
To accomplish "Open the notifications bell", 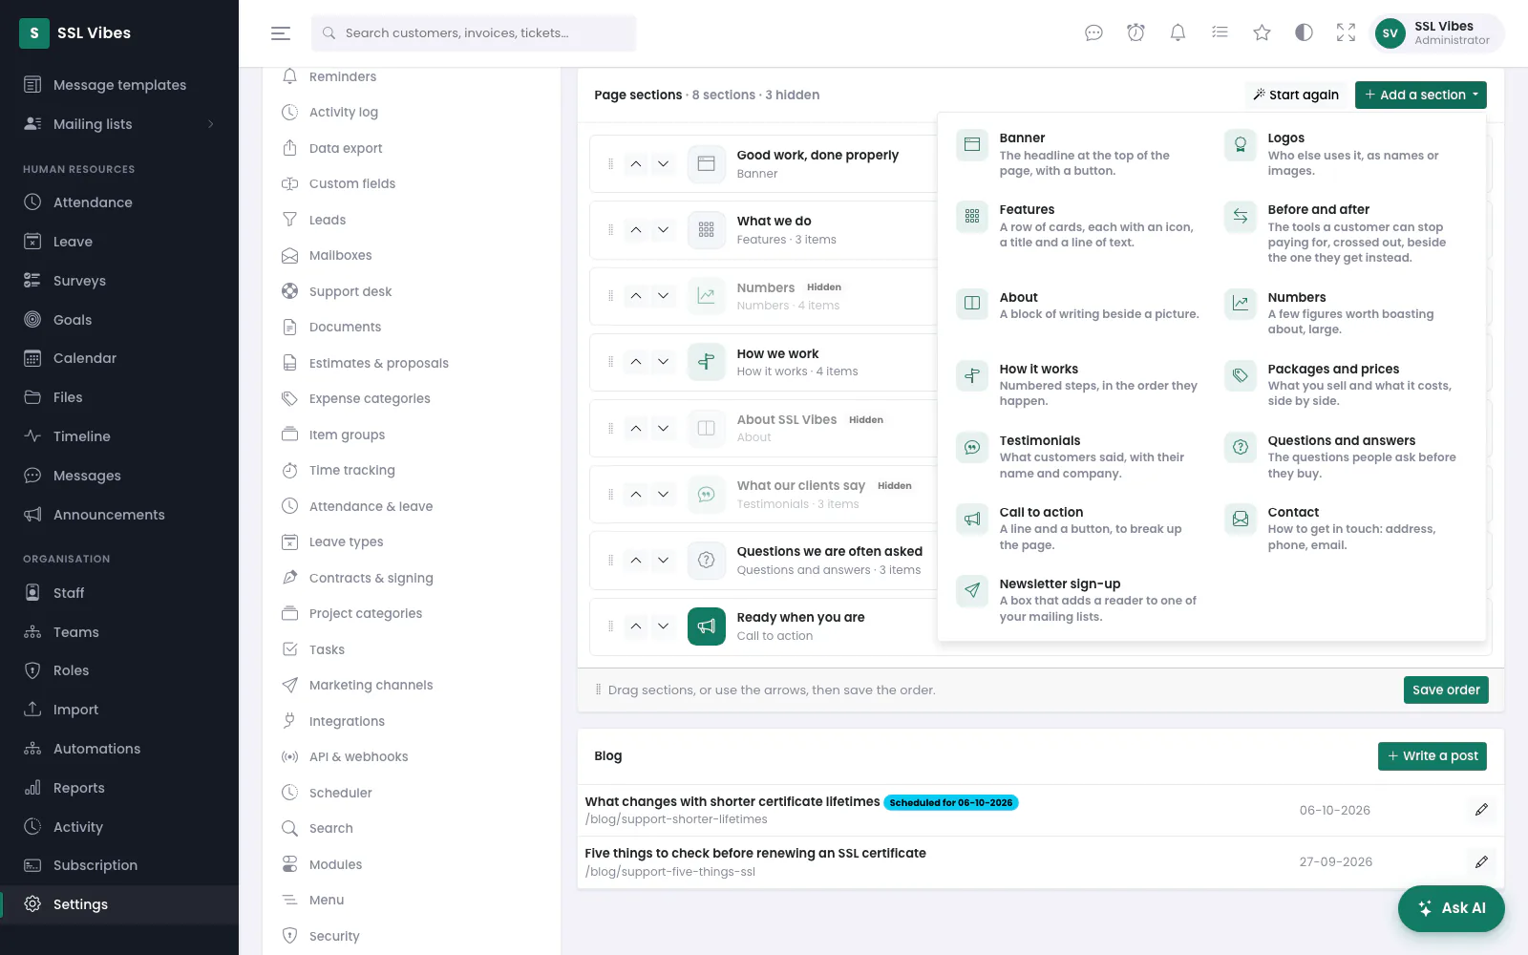I will [1178, 32].
